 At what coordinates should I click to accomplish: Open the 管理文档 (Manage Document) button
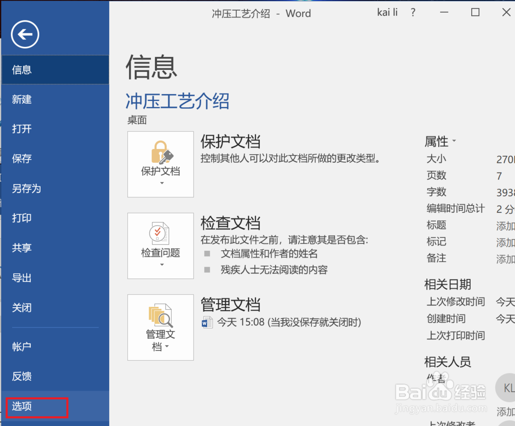pyautogui.click(x=160, y=327)
